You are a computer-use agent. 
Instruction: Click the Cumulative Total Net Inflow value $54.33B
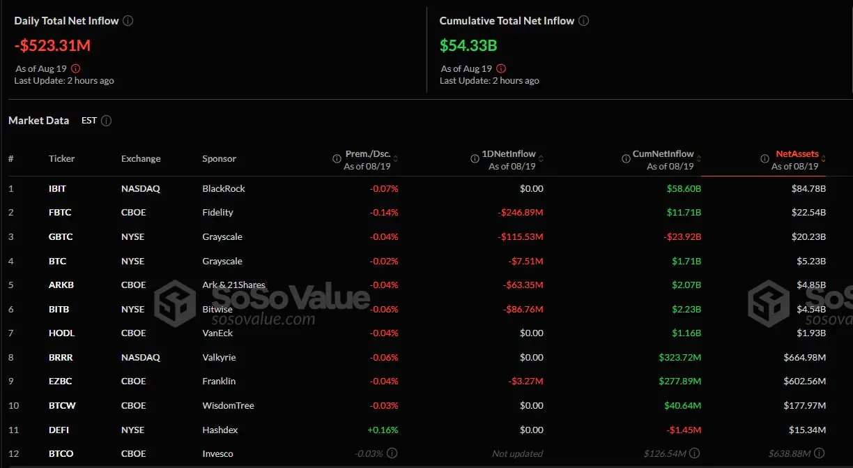(468, 46)
